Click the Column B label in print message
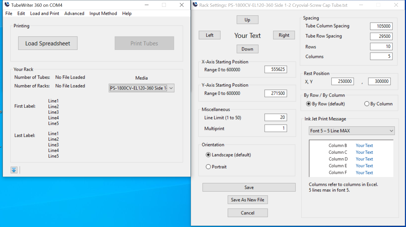Image resolution: width=406 pixels, height=227 pixels. point(338,145)
